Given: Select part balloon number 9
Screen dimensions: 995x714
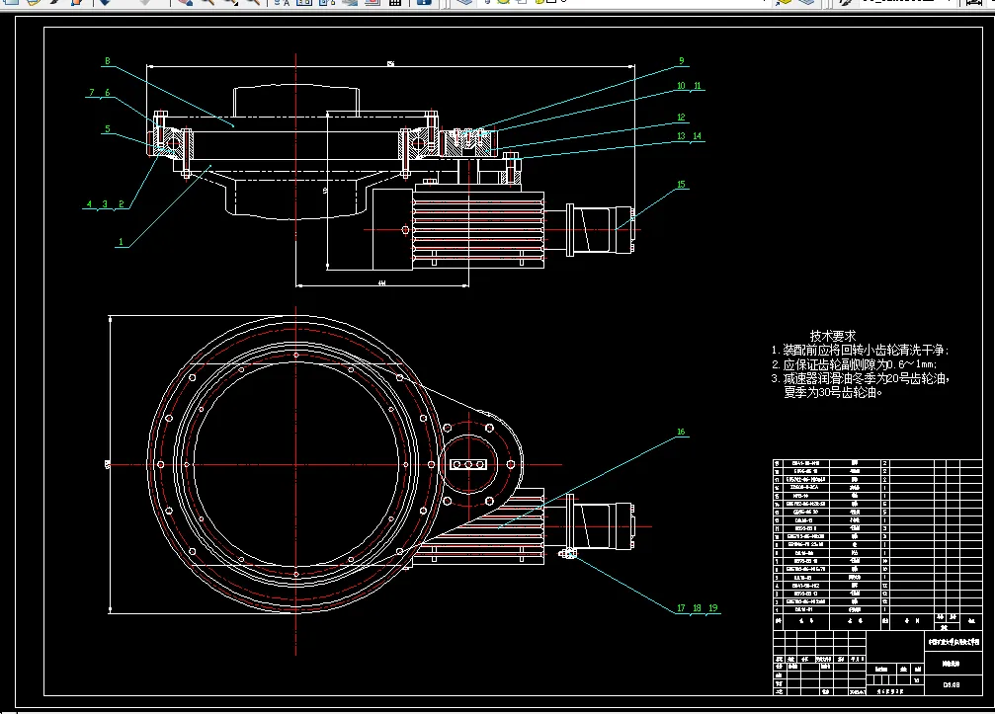Looking at the screenshot, I should 682,61.
